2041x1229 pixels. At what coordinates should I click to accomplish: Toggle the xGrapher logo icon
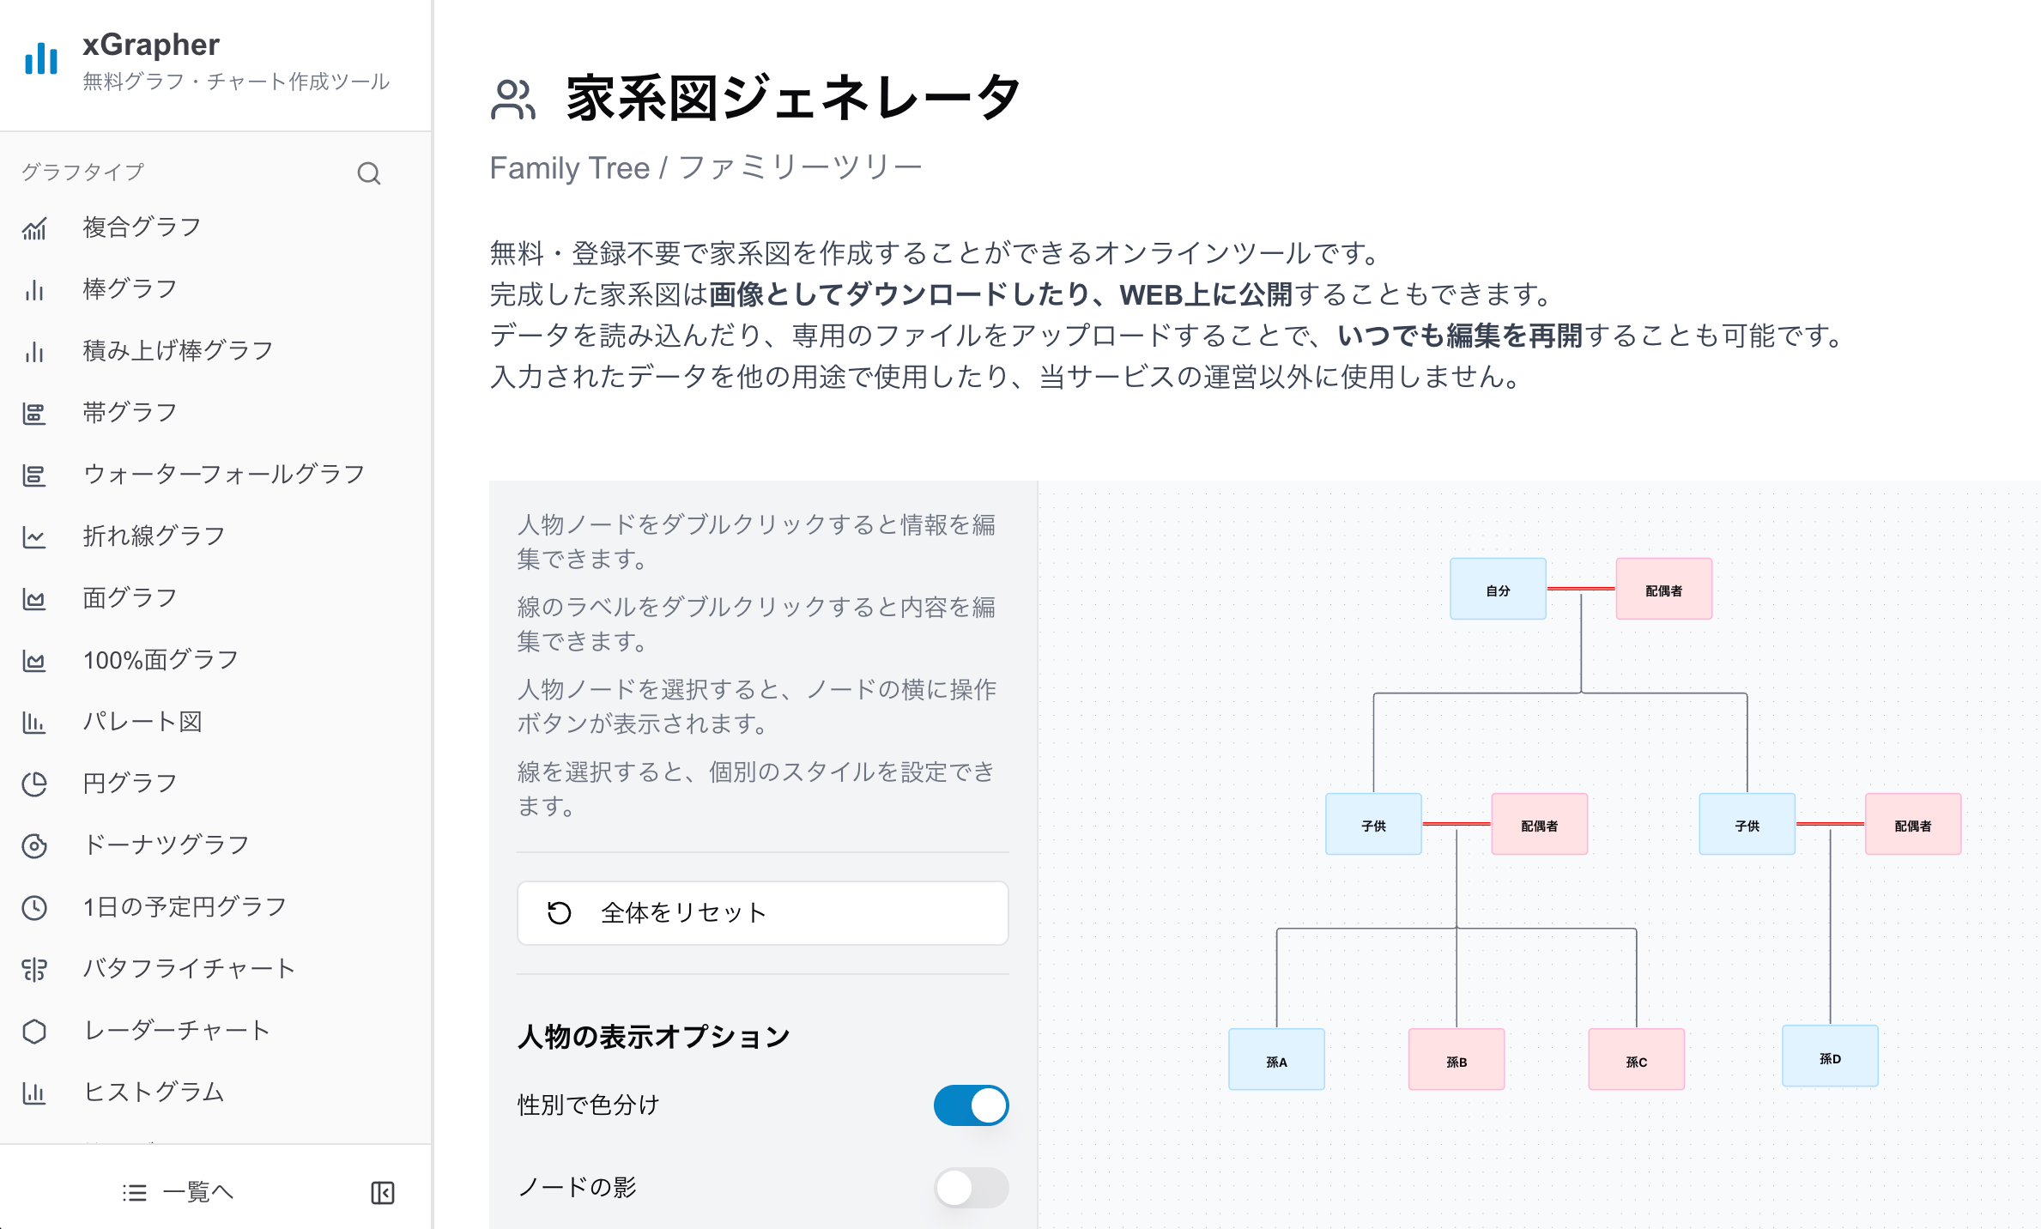41,58
